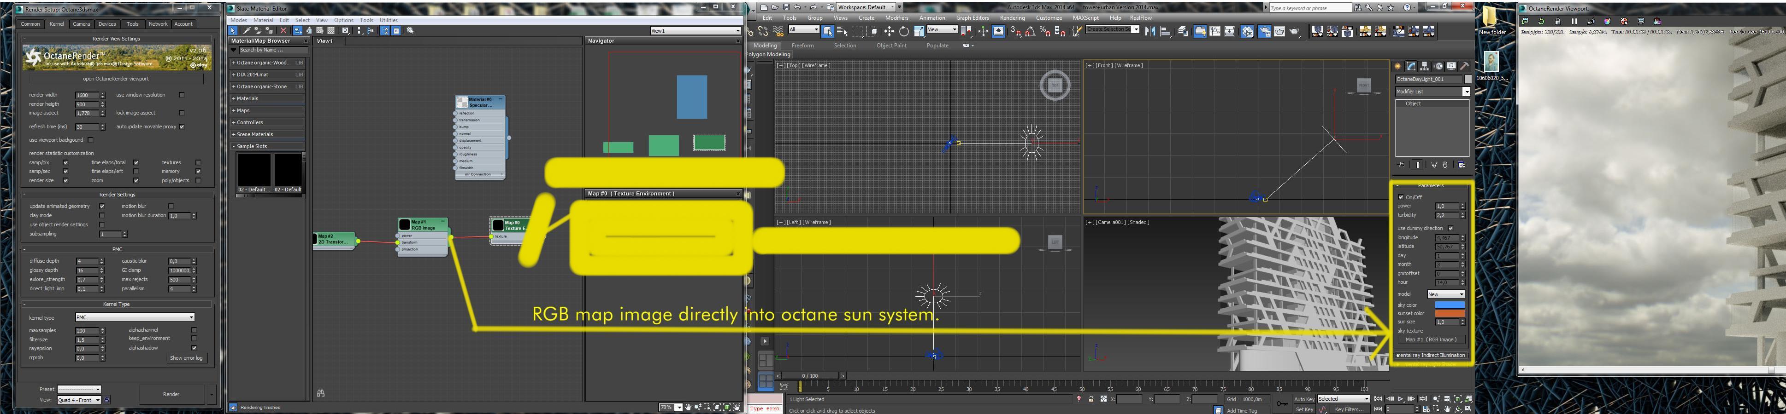Click the Mirror tool icon
Screen dimensions: 1786x414
tap(1149, 31)
